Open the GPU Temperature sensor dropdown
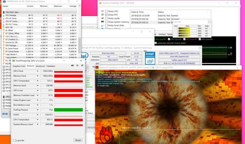 click(x=38, y=81)
